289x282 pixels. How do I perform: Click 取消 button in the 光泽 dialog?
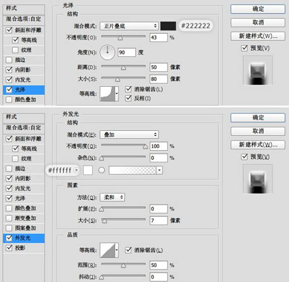pos(258,22)
